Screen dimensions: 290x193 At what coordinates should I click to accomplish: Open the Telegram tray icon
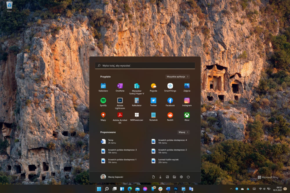pos(237,189)
